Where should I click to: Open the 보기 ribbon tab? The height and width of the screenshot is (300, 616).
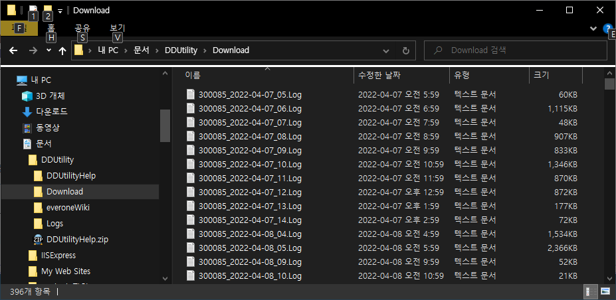click(117, 29)
